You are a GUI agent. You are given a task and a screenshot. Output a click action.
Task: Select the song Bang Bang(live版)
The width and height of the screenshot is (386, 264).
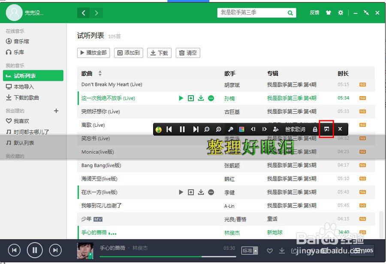coord(101,165)
